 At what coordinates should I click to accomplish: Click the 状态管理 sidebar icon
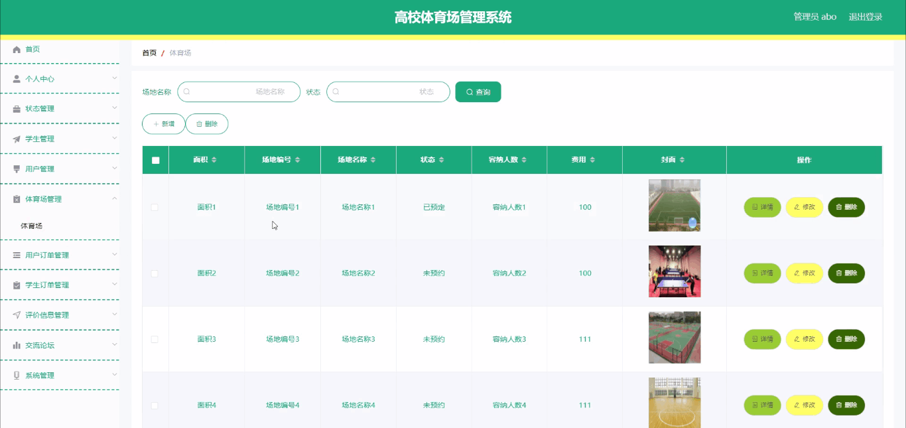click(x=15, y=108)
